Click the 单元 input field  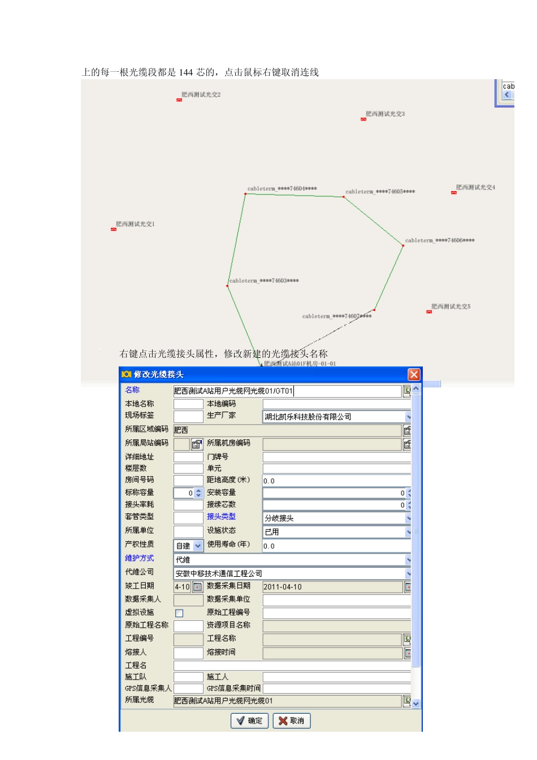(x=337, y=469)
